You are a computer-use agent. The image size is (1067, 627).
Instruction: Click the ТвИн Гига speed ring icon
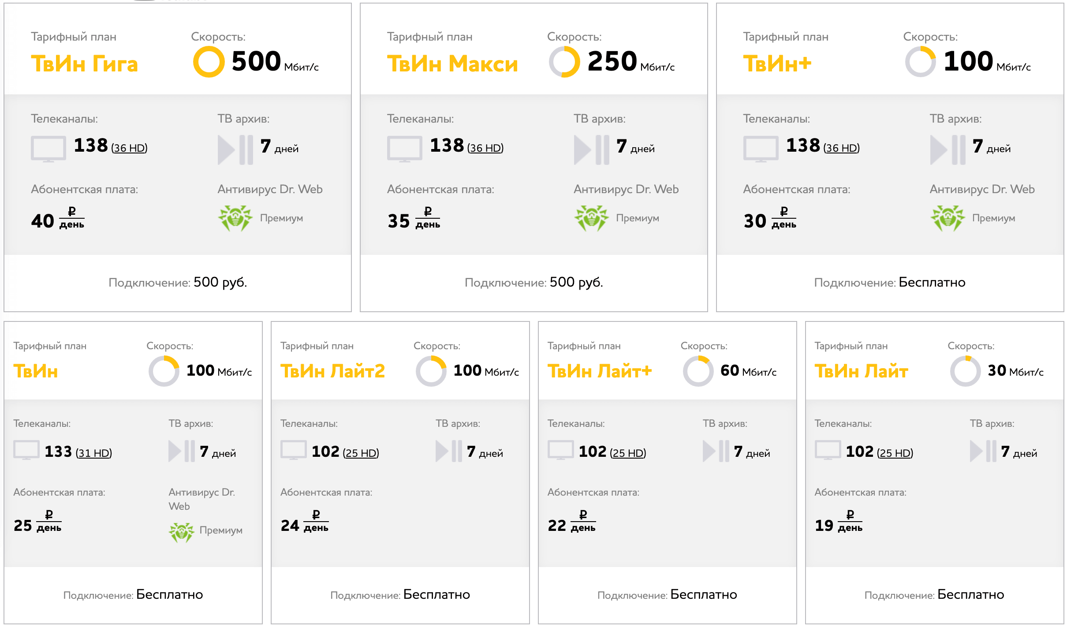click(209, 62)
